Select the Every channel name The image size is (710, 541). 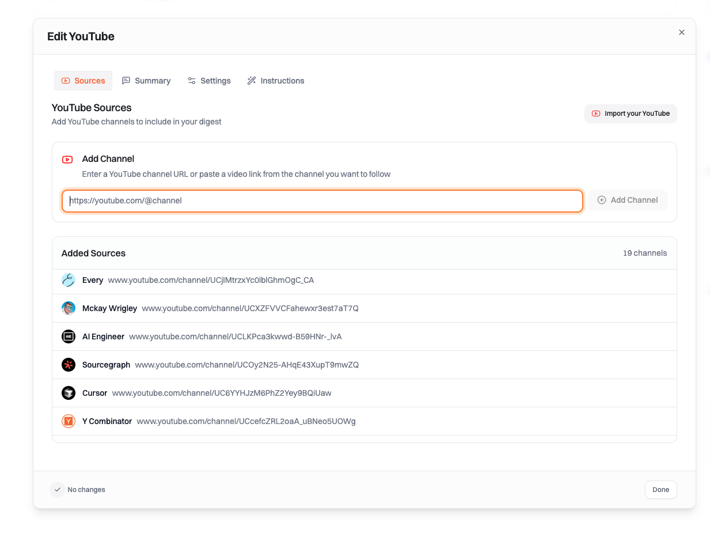pos(93,280)
